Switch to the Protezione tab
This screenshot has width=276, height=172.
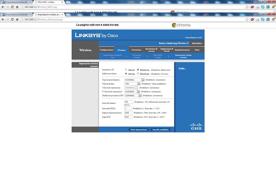point(136,50)
